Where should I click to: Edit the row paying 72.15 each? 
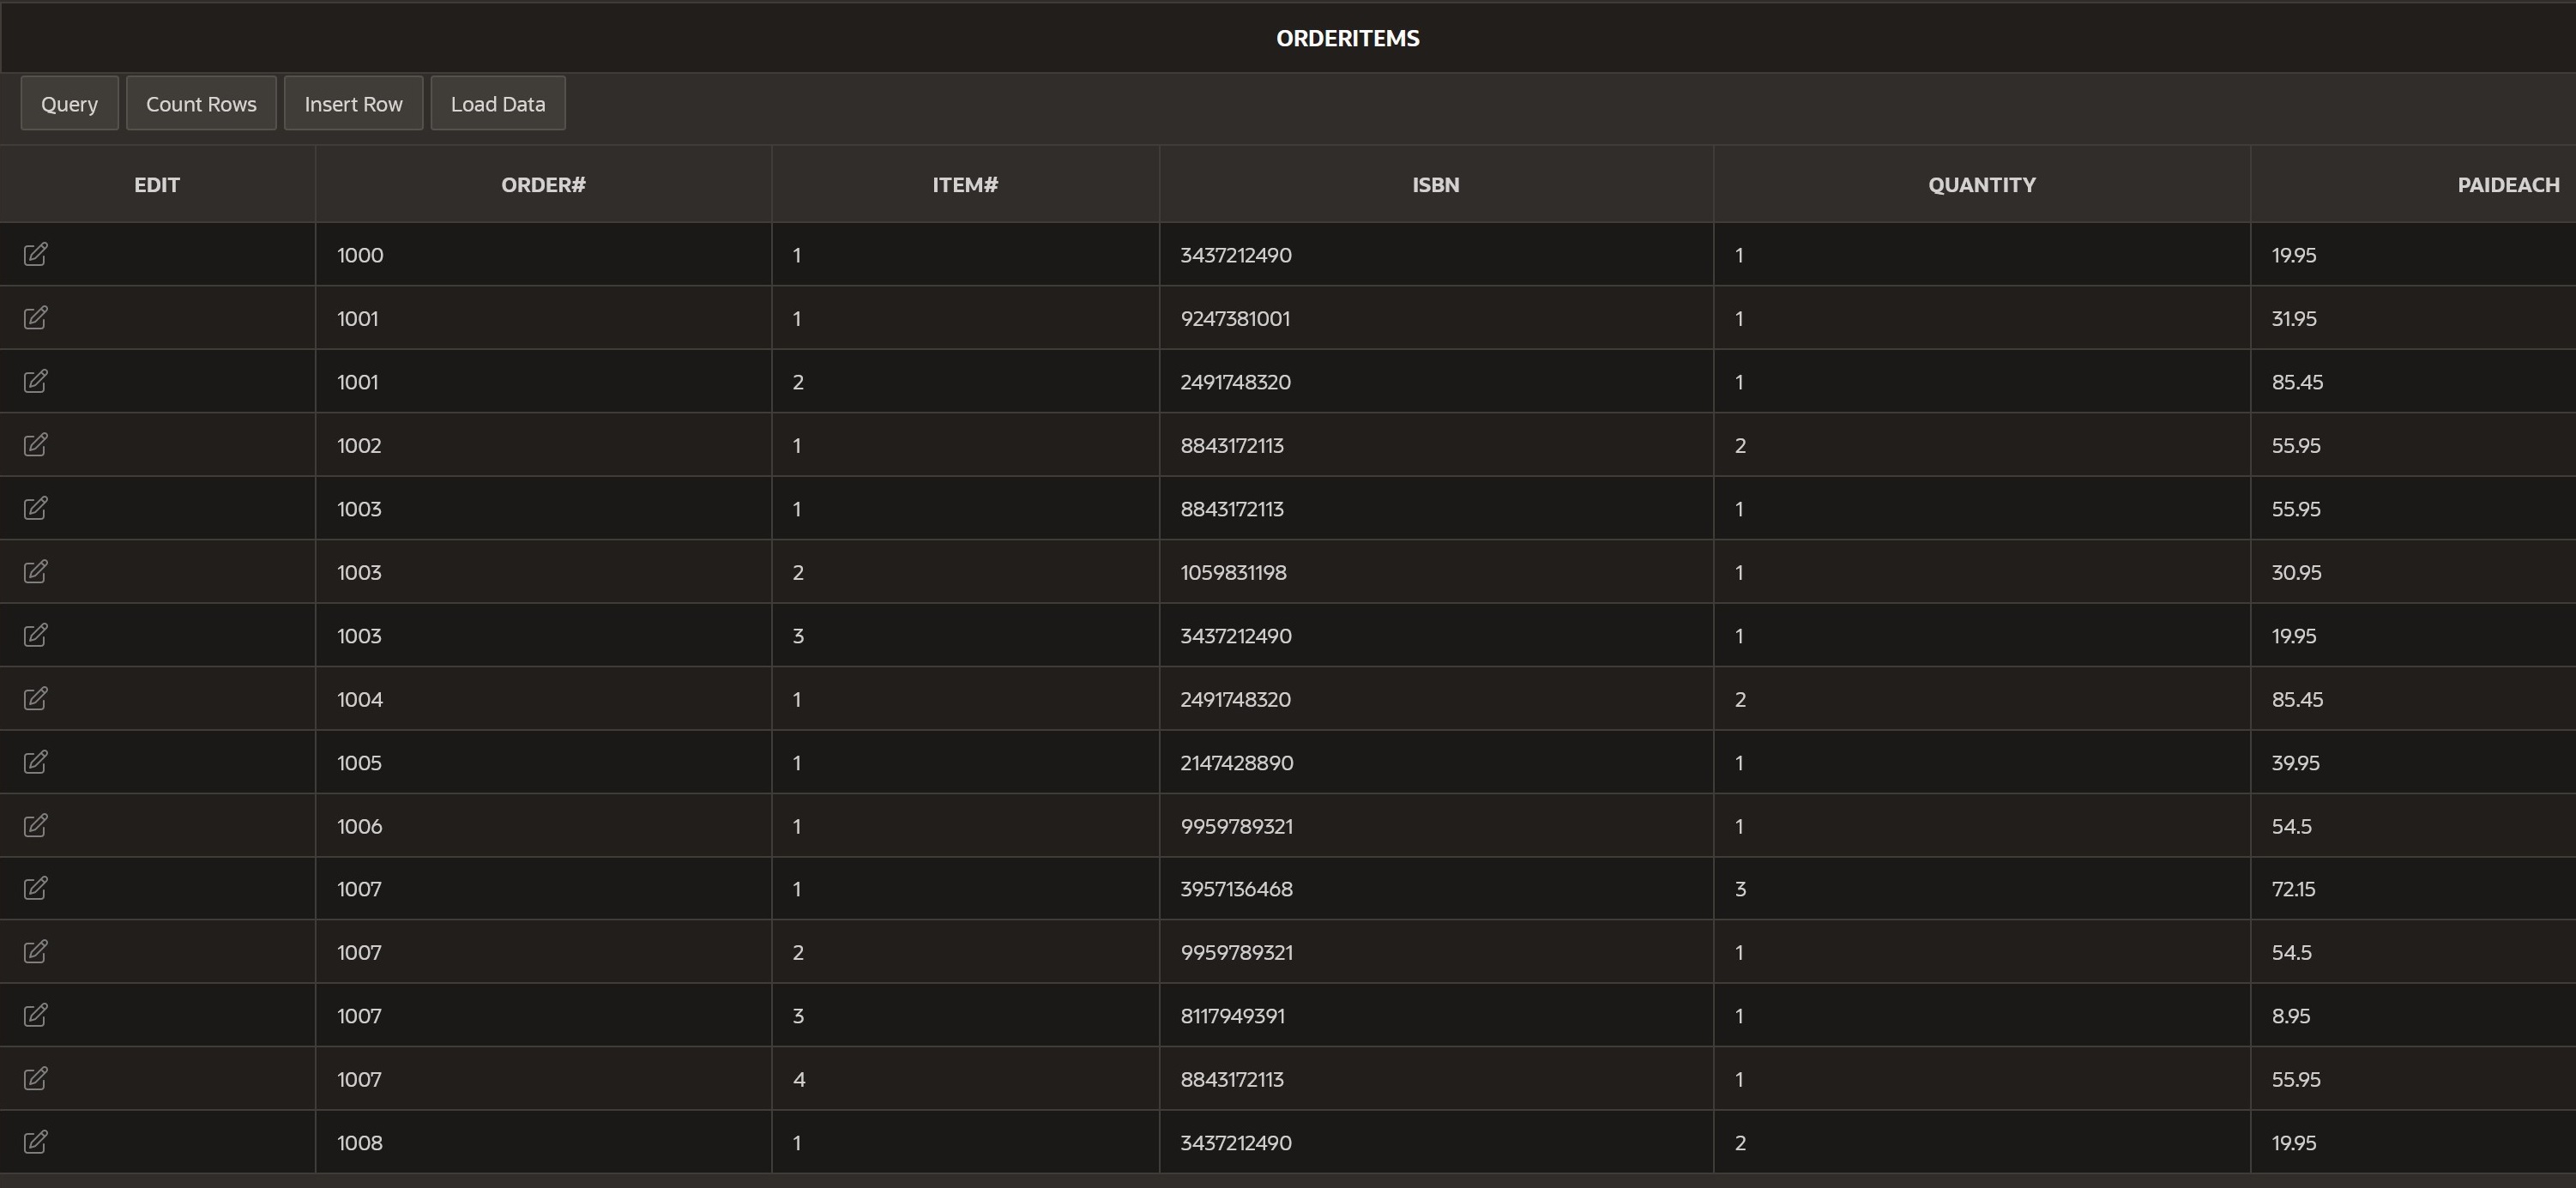coord(35,888)
